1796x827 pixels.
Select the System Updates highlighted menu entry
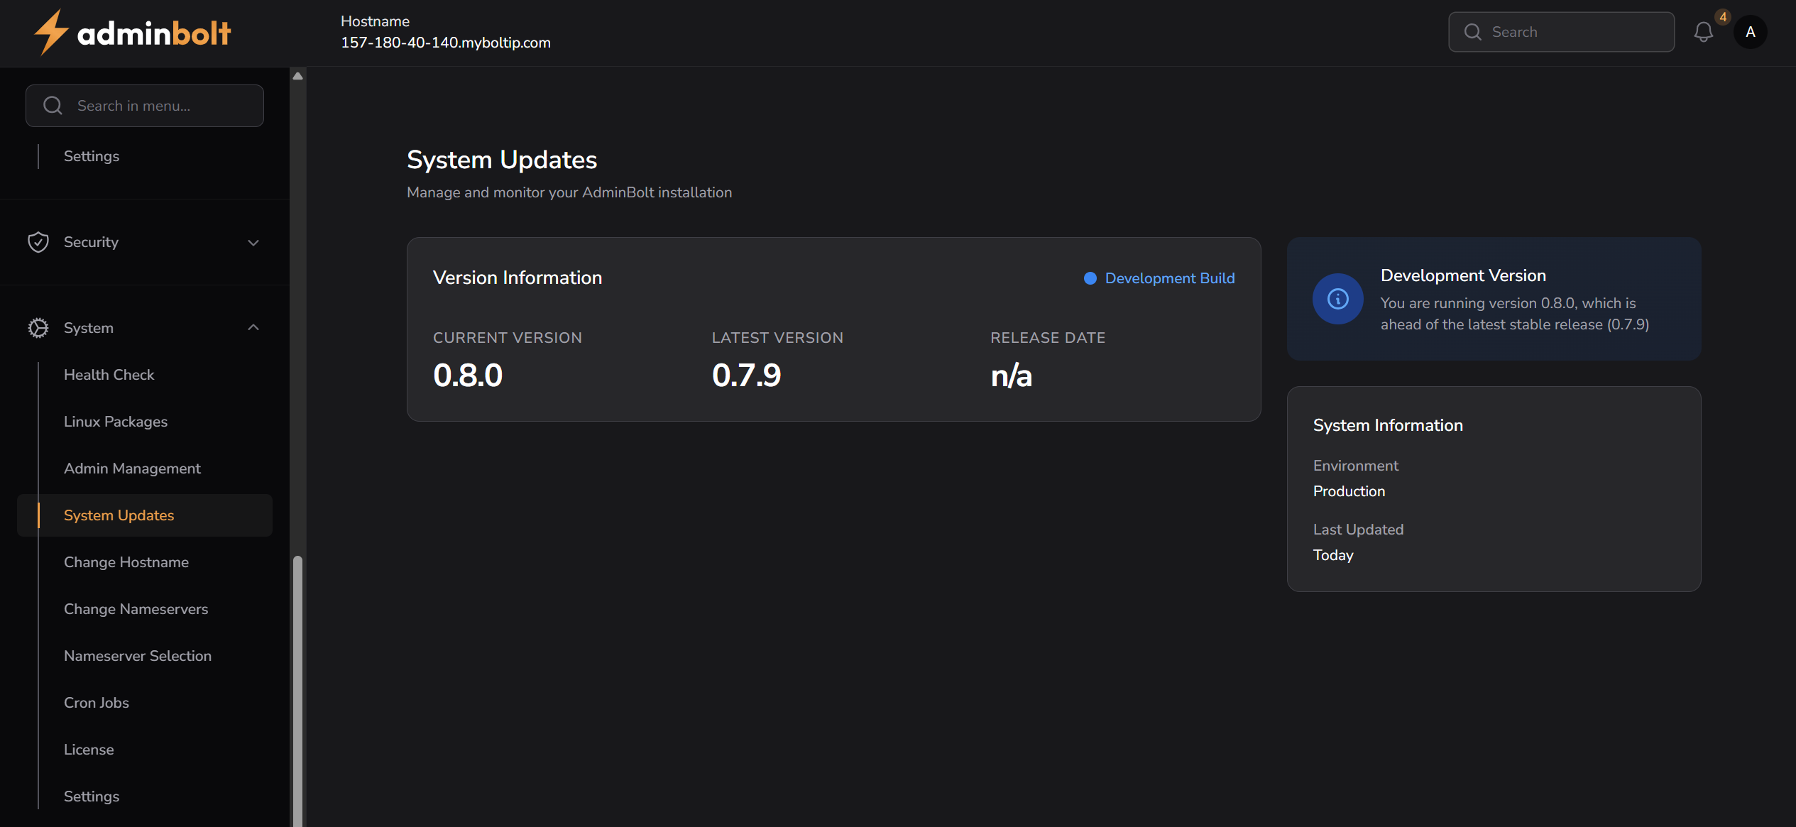click(x=119, y=515)
